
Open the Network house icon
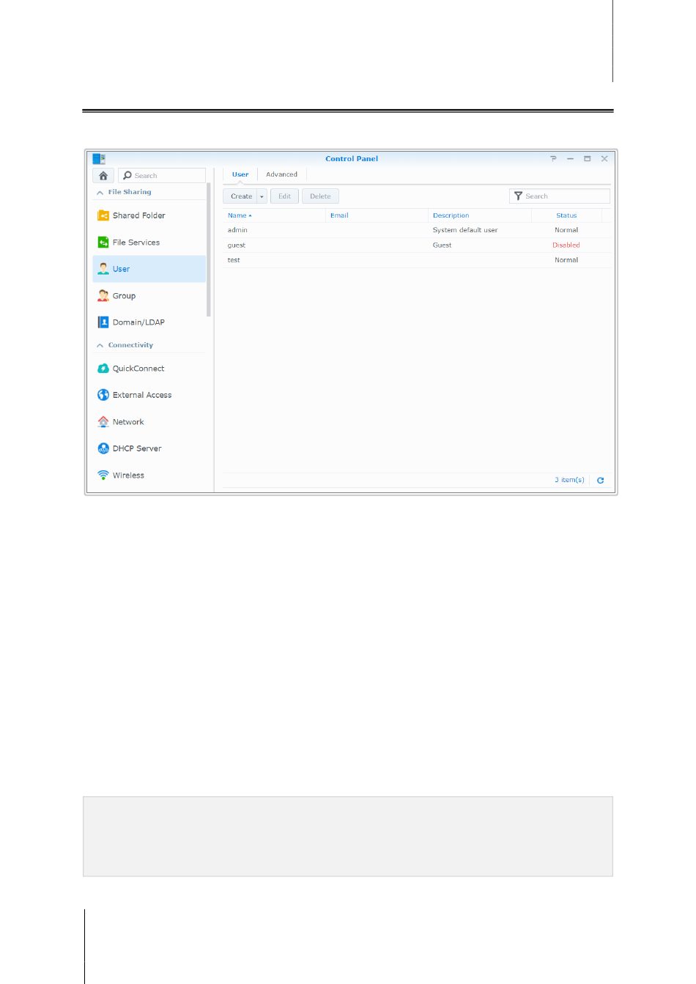tap(103, 422)
